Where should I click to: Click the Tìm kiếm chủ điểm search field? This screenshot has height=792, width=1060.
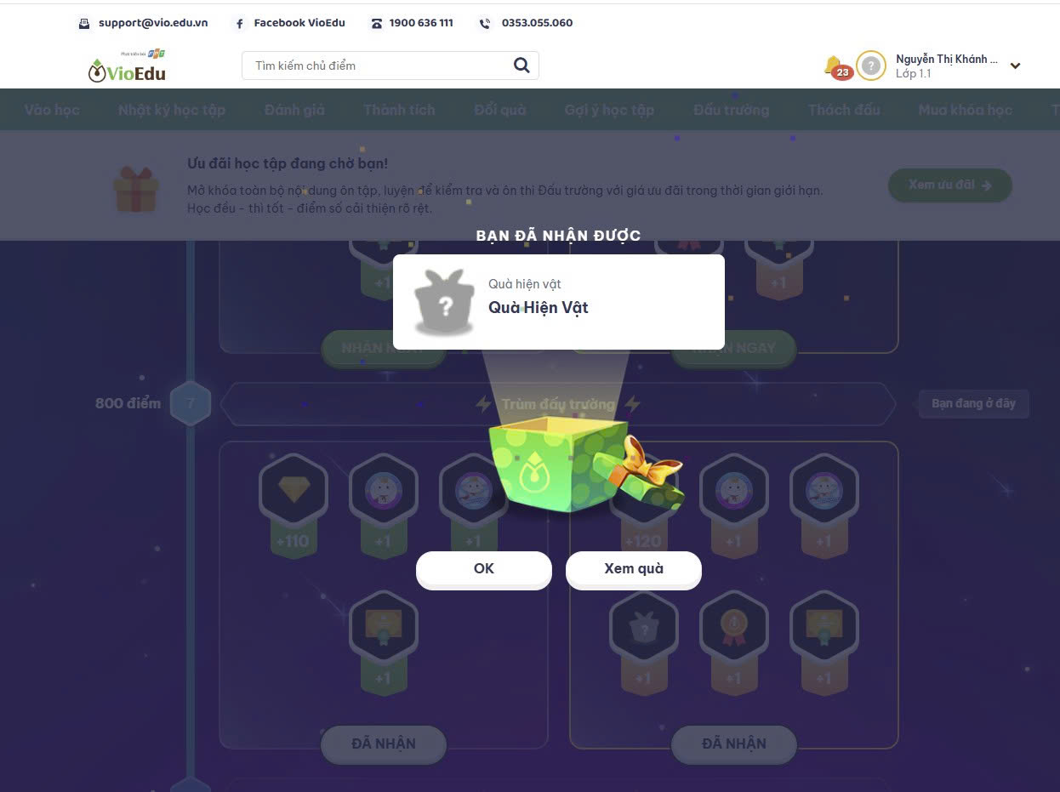(390, 66)
